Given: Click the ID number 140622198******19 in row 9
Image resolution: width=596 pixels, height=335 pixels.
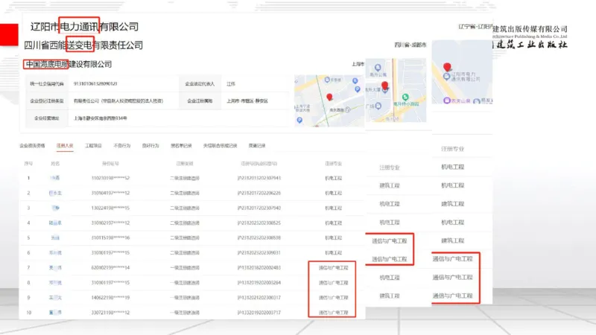Looking at the screenshot, I should (x=110, y=298).
